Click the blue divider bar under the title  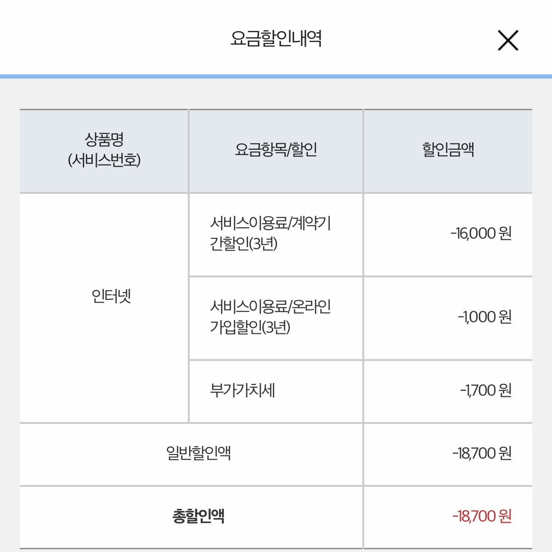(x=276, y=76)
